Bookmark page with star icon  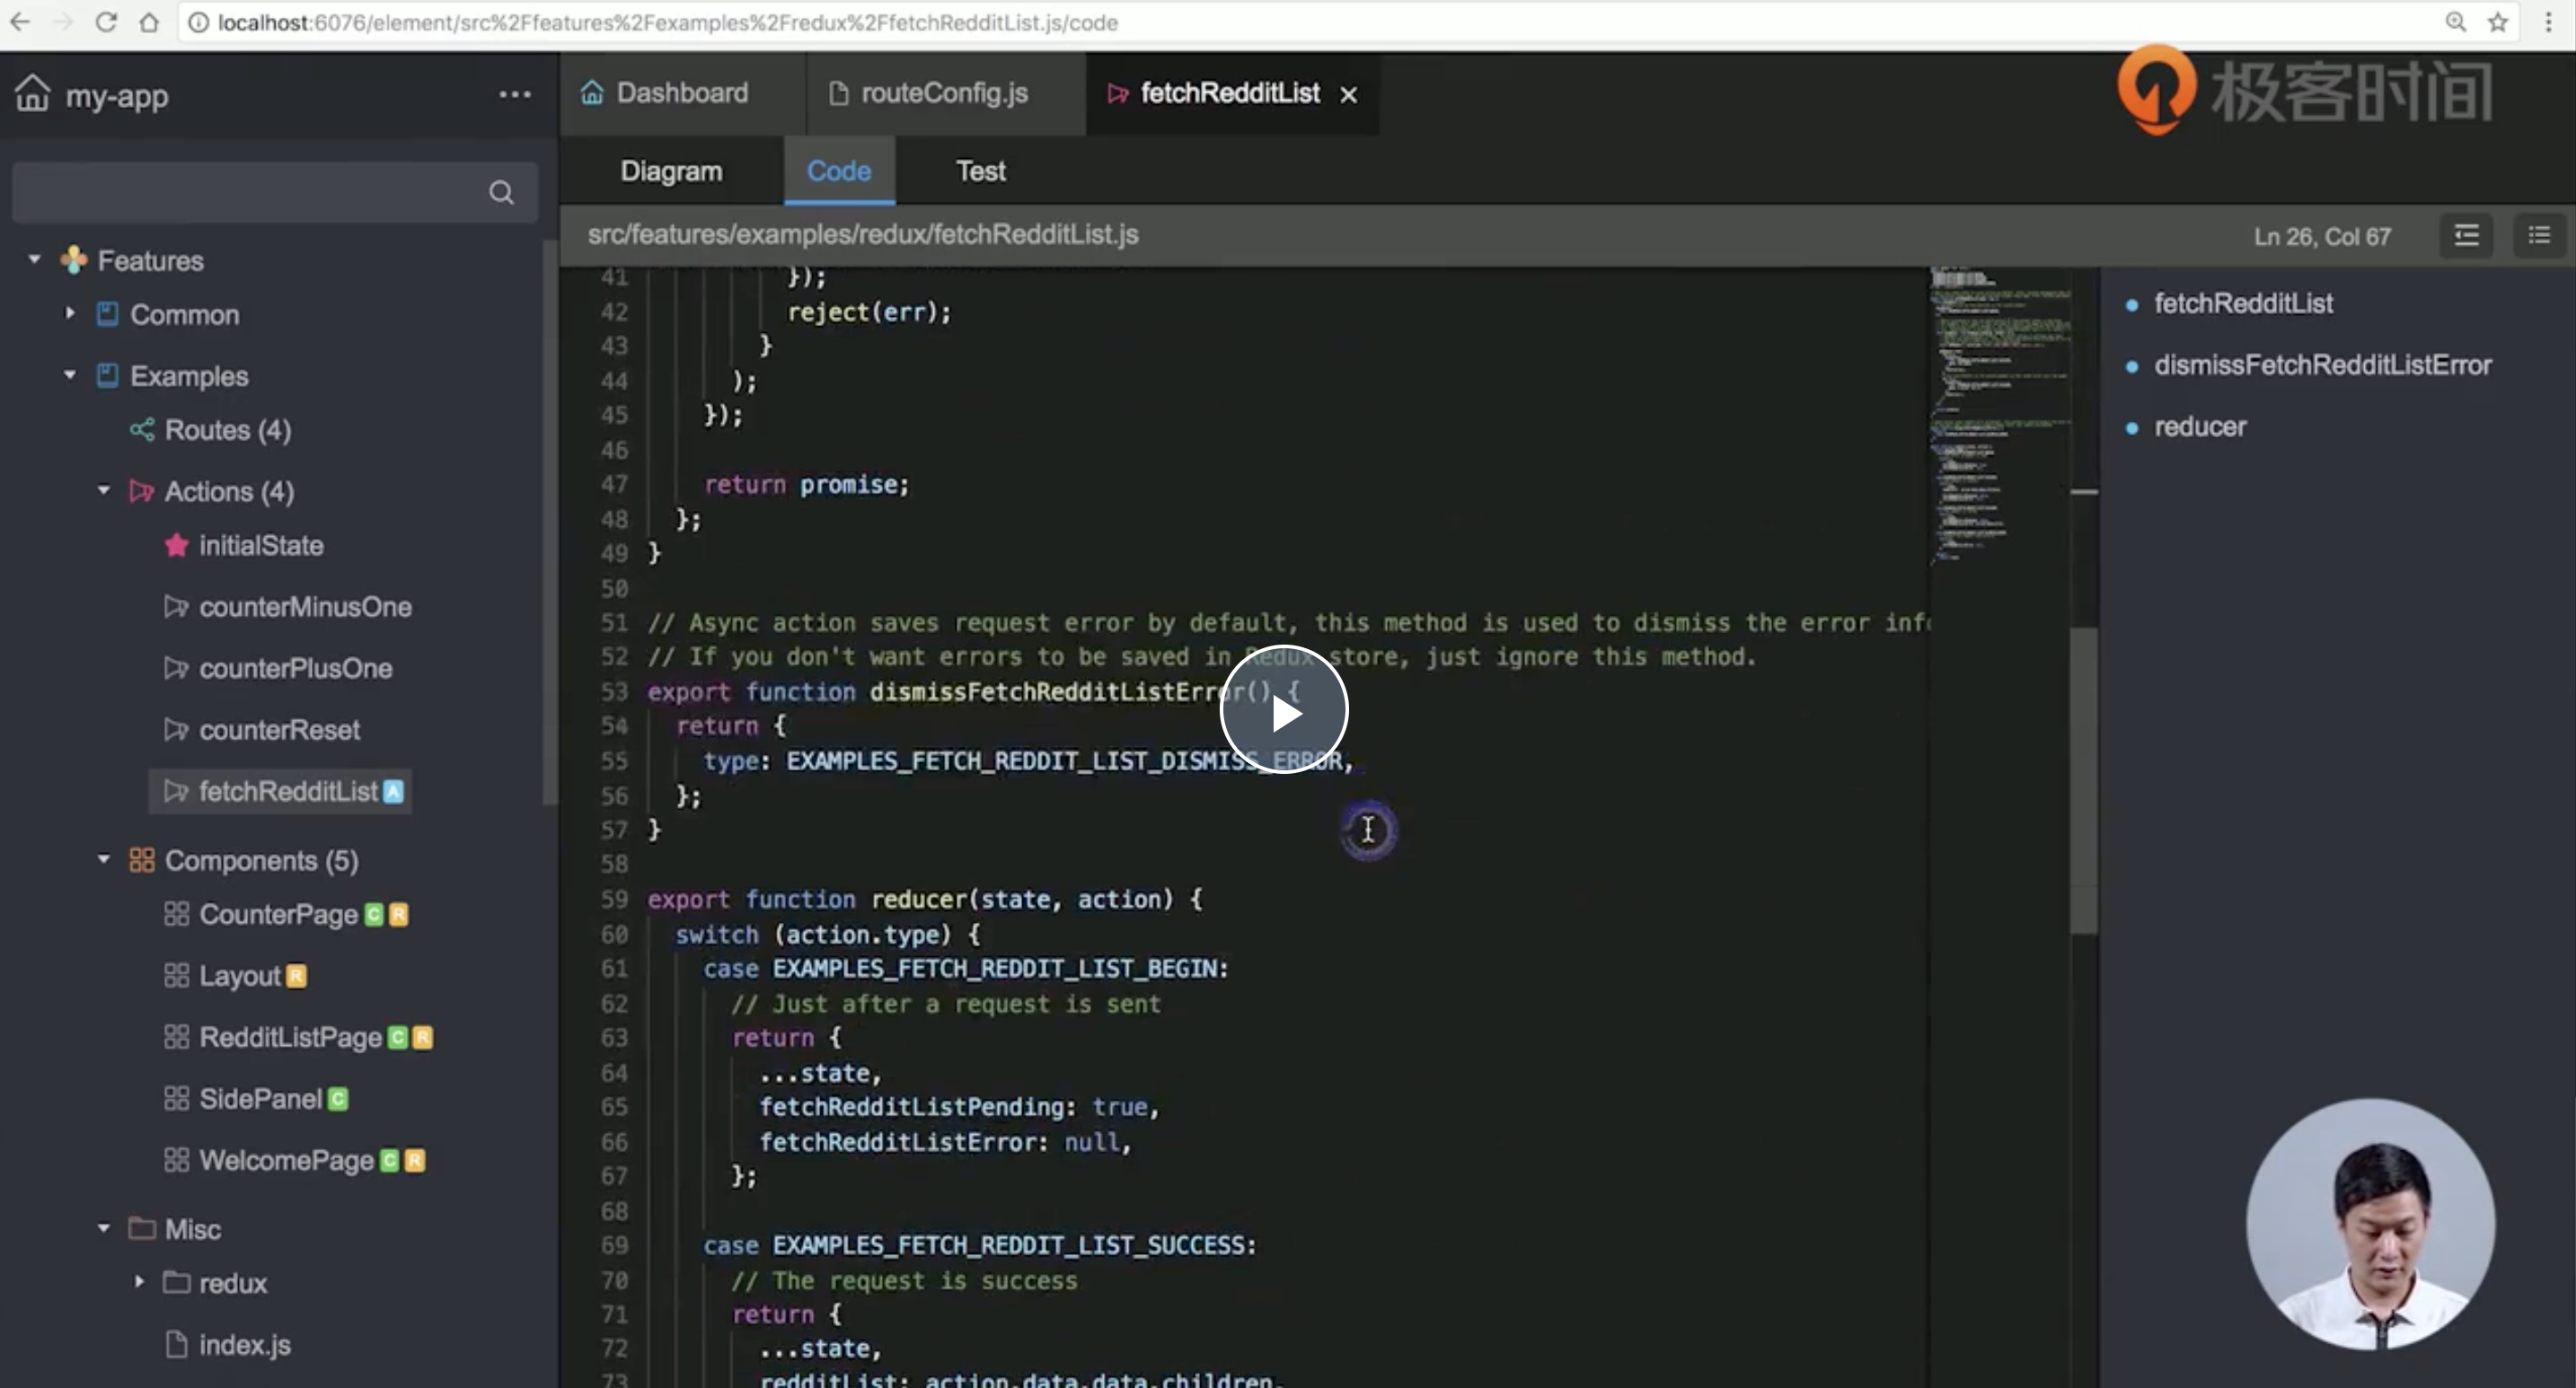[2498, 22]
